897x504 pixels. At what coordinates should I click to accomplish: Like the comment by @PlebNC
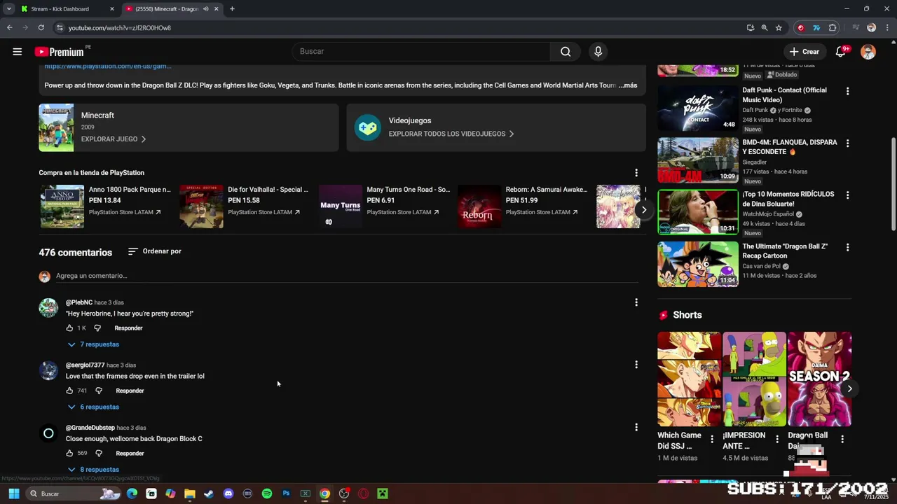(x=69, y=328)
